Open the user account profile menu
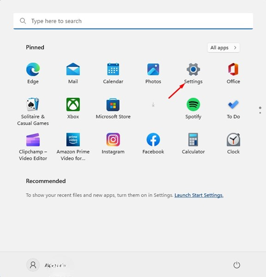The height and width of the screenshot is (277, 266). coord(47,265)
